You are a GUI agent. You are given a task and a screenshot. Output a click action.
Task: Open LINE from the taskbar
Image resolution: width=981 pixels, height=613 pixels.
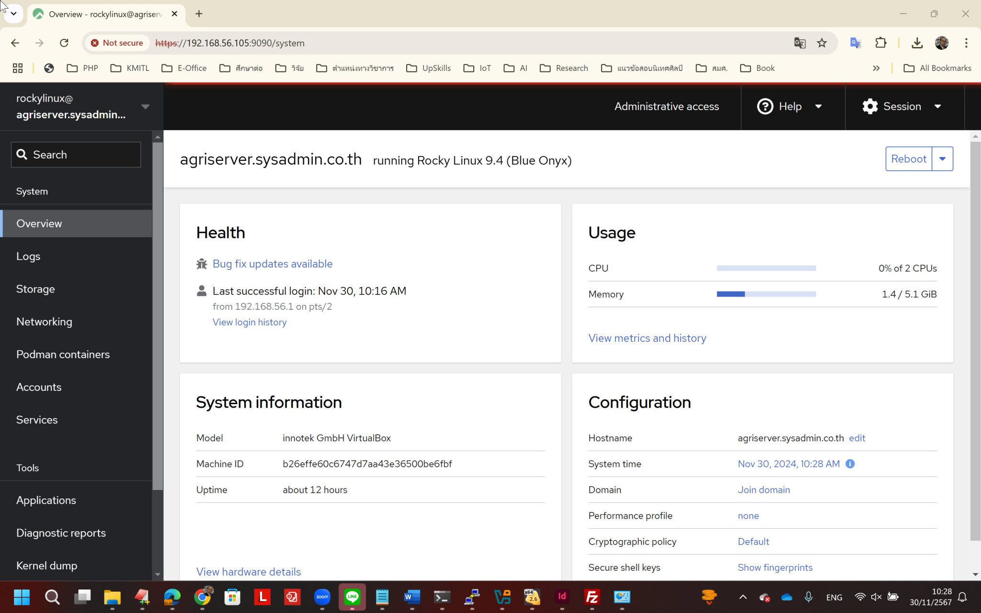(x=352, y=597)
